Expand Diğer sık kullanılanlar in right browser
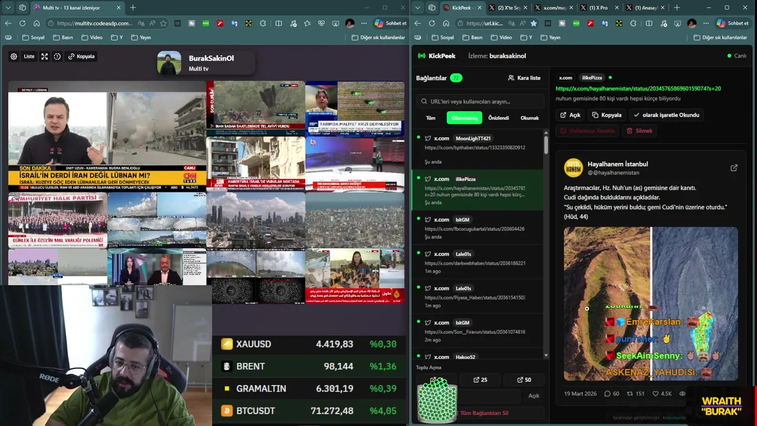757x426 pixels. [720, 37]
